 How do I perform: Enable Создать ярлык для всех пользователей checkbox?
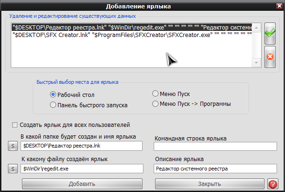coord(15,125)
